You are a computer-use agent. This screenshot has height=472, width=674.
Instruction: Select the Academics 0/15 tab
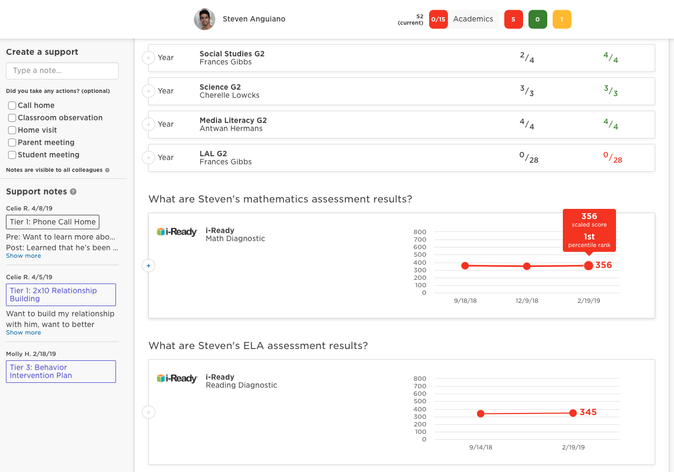pos(464,19)
